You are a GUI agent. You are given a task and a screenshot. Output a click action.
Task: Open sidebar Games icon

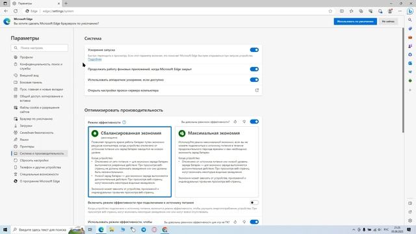[x=410, y=46]
